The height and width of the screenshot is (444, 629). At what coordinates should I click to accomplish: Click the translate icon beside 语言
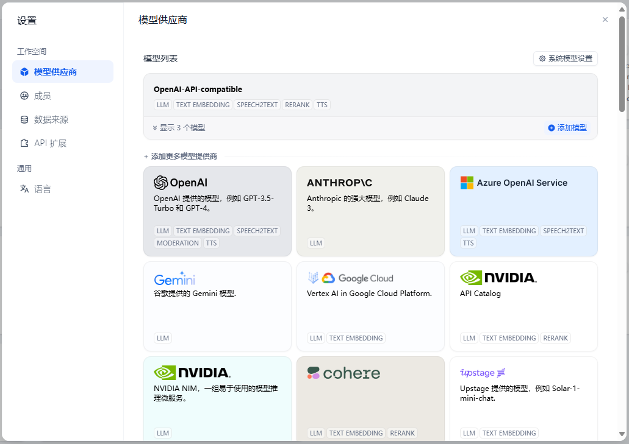click(x=24, y=189)
